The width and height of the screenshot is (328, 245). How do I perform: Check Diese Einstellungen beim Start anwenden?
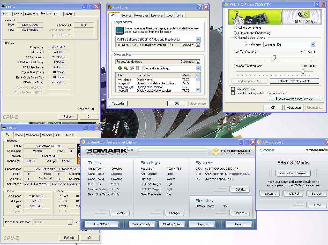[233, 93]
